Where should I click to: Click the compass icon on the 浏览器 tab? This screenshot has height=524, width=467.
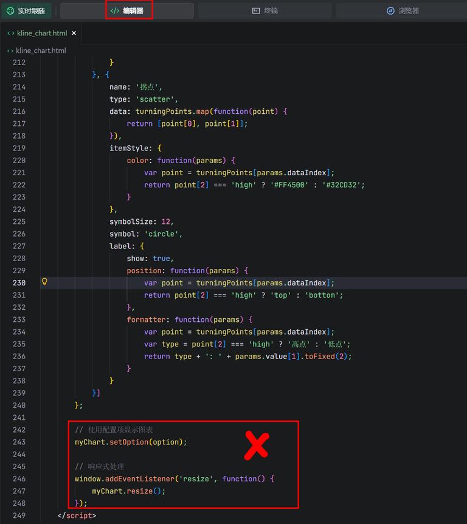pos(390,11)
